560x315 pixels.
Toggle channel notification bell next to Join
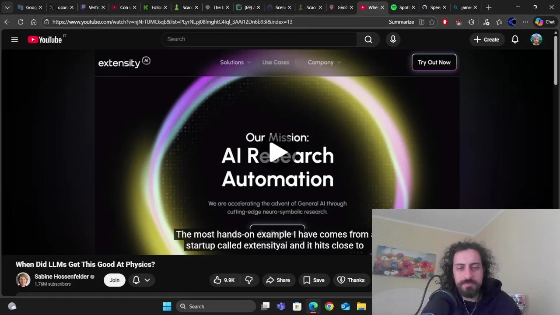point(136,280)
